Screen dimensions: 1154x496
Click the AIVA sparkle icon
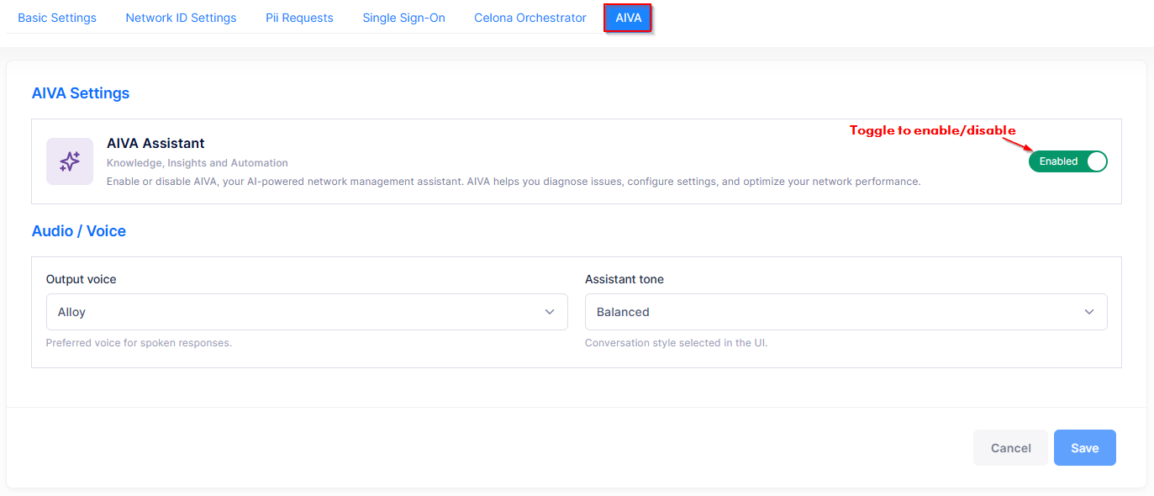coord(70,161)
